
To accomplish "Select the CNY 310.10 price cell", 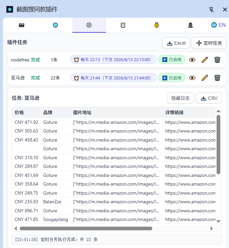I will point(26,158).
